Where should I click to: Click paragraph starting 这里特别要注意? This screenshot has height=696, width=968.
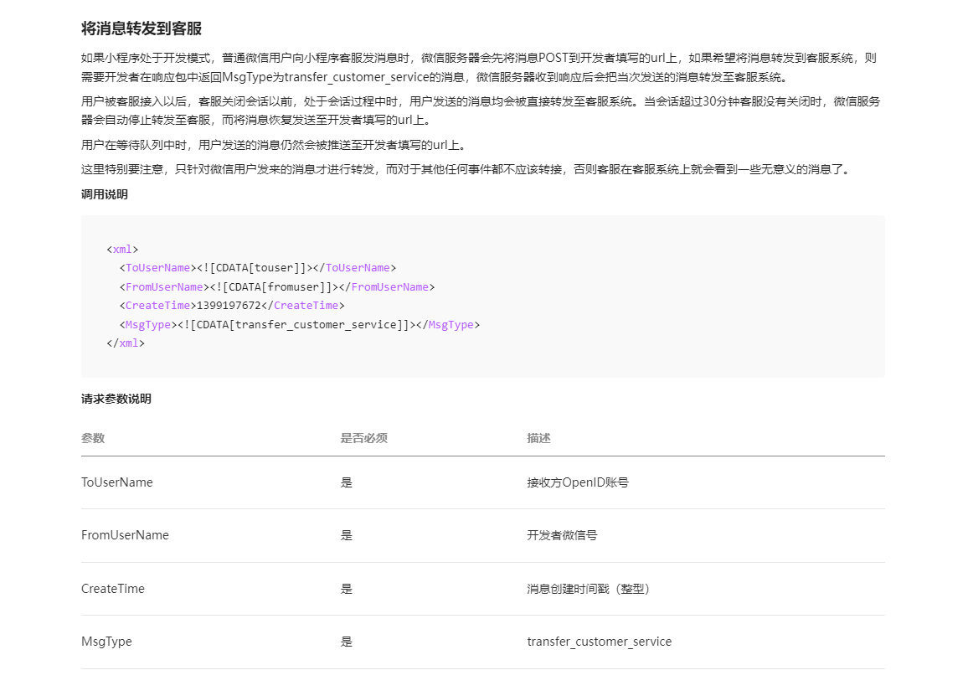point(468,169)
